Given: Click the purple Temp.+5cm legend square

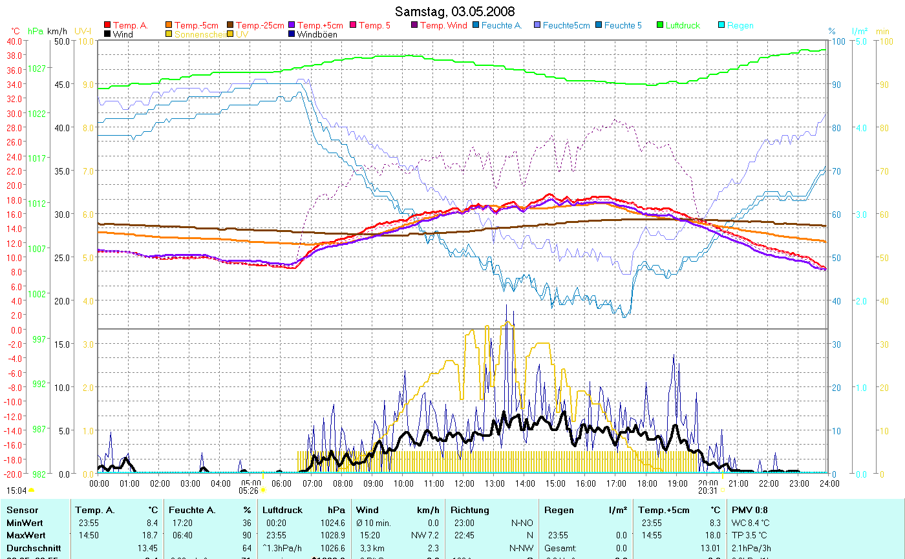Looking at the screenshot, I should point(292,26).
